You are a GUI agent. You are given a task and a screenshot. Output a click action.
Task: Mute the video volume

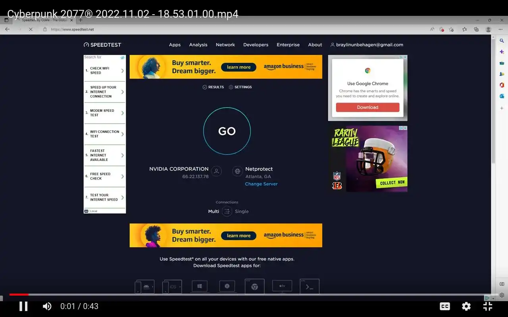(47, 306)
